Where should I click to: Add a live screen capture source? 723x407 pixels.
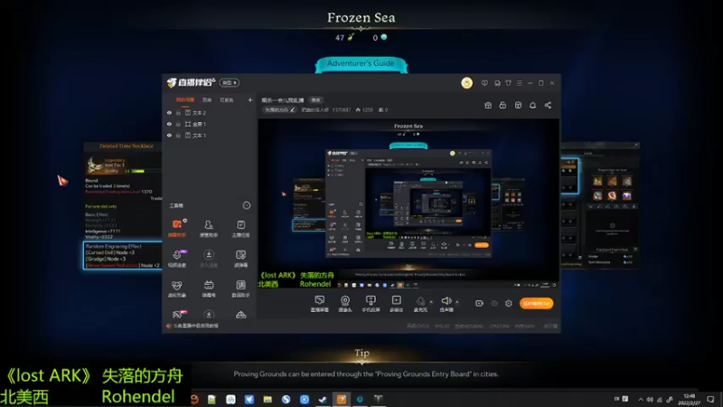[320, 304]
